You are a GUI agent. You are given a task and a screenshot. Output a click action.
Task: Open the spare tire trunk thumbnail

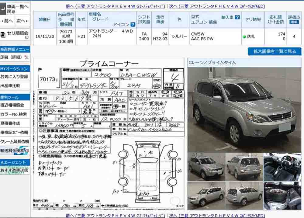282,196
